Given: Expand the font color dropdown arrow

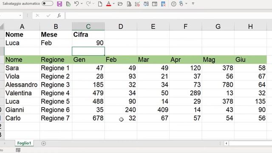Looking at the screenshot, I should (x=113, y=3).
